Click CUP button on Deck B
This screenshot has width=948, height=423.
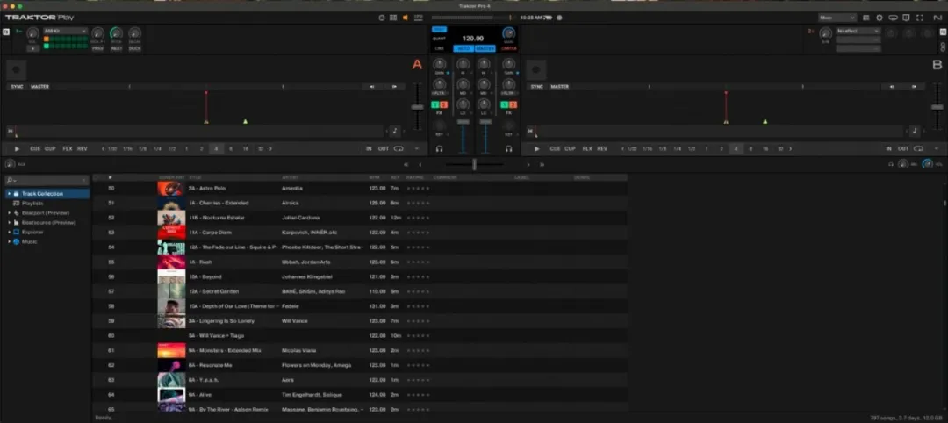click(571, 148)
